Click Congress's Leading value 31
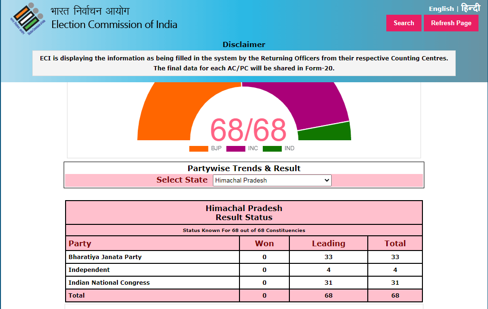This screenshot has width=488, height=309. tap(329, 282)
